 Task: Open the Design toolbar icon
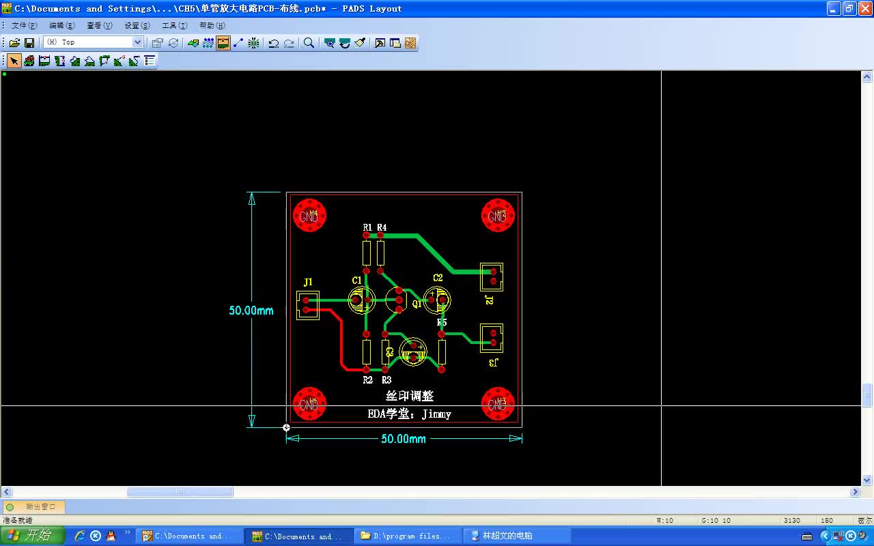pyautogui.click(x=208, y=42)
